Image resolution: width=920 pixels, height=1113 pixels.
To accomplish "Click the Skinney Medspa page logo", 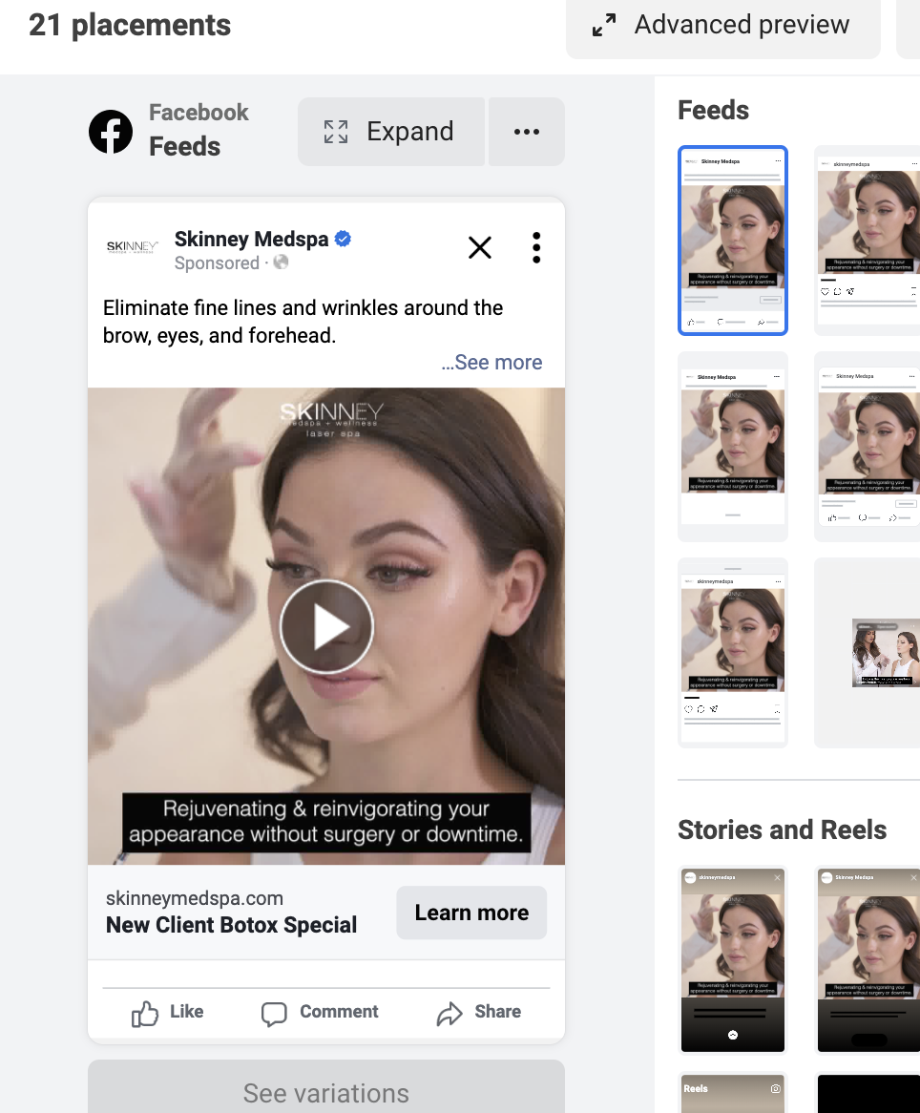I will coord(132,247).
